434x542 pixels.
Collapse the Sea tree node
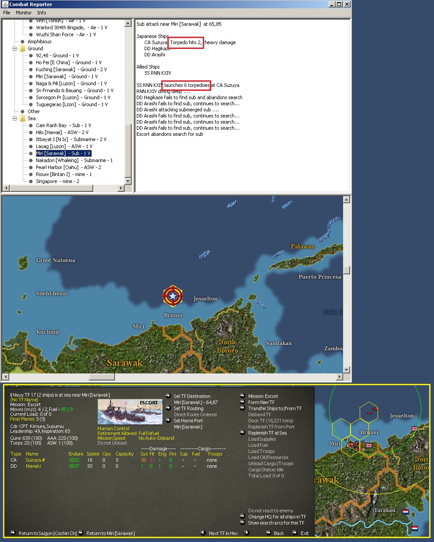click(x=14, y=118)
